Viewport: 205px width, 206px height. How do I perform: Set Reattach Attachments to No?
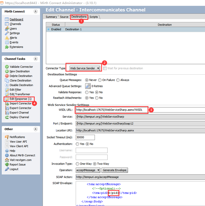pyautogui.click(x=97, y=98)
